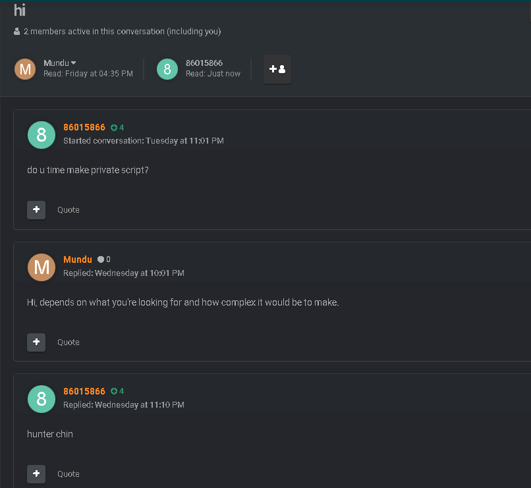
Task: Open Mundu username link on reply post
Action: tap(78, 259)
